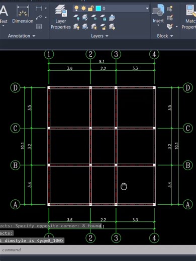Select grid bubble 3 above the plan
This screenshot has width=196, height=261.
(116, 54)
